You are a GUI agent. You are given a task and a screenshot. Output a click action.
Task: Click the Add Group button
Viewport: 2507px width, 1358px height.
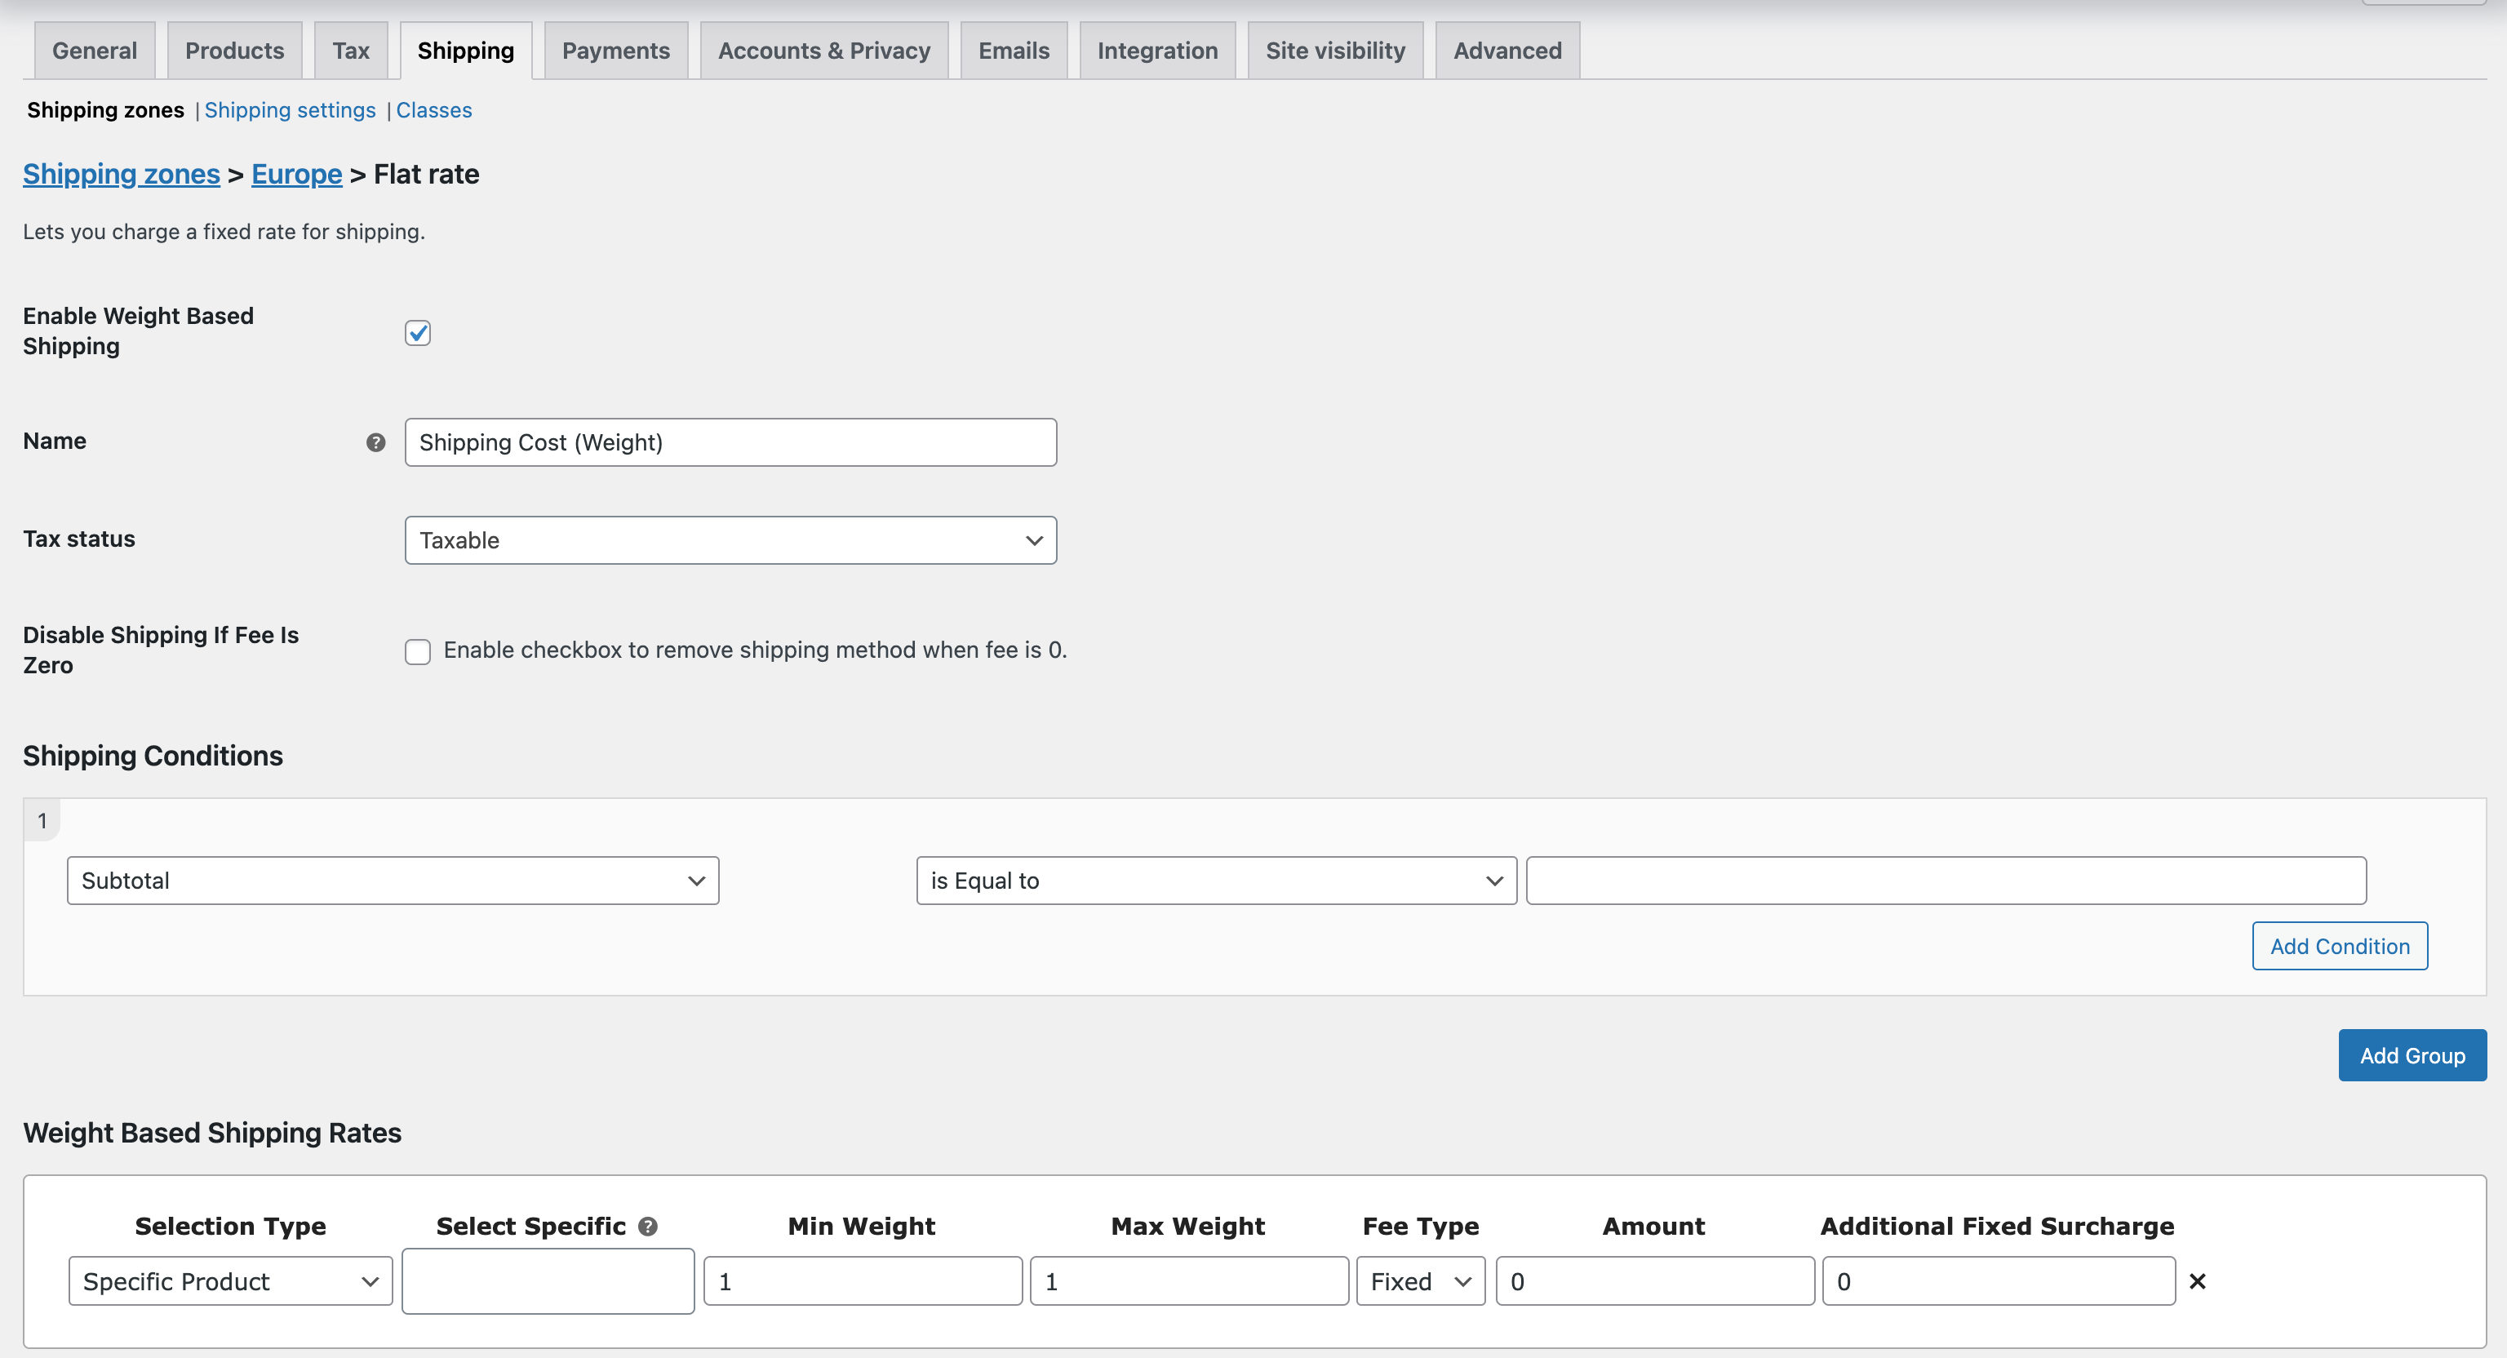point(2412,1054)
